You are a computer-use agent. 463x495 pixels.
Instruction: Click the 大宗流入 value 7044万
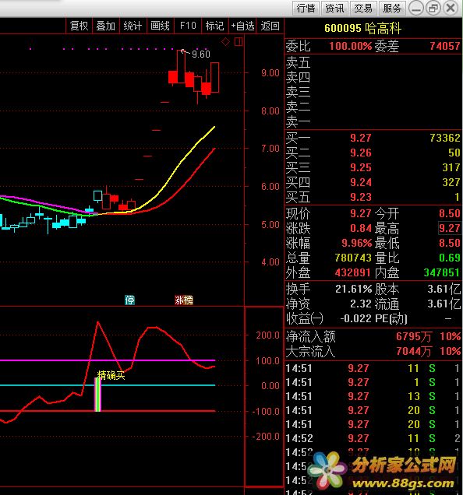(414, 351)
